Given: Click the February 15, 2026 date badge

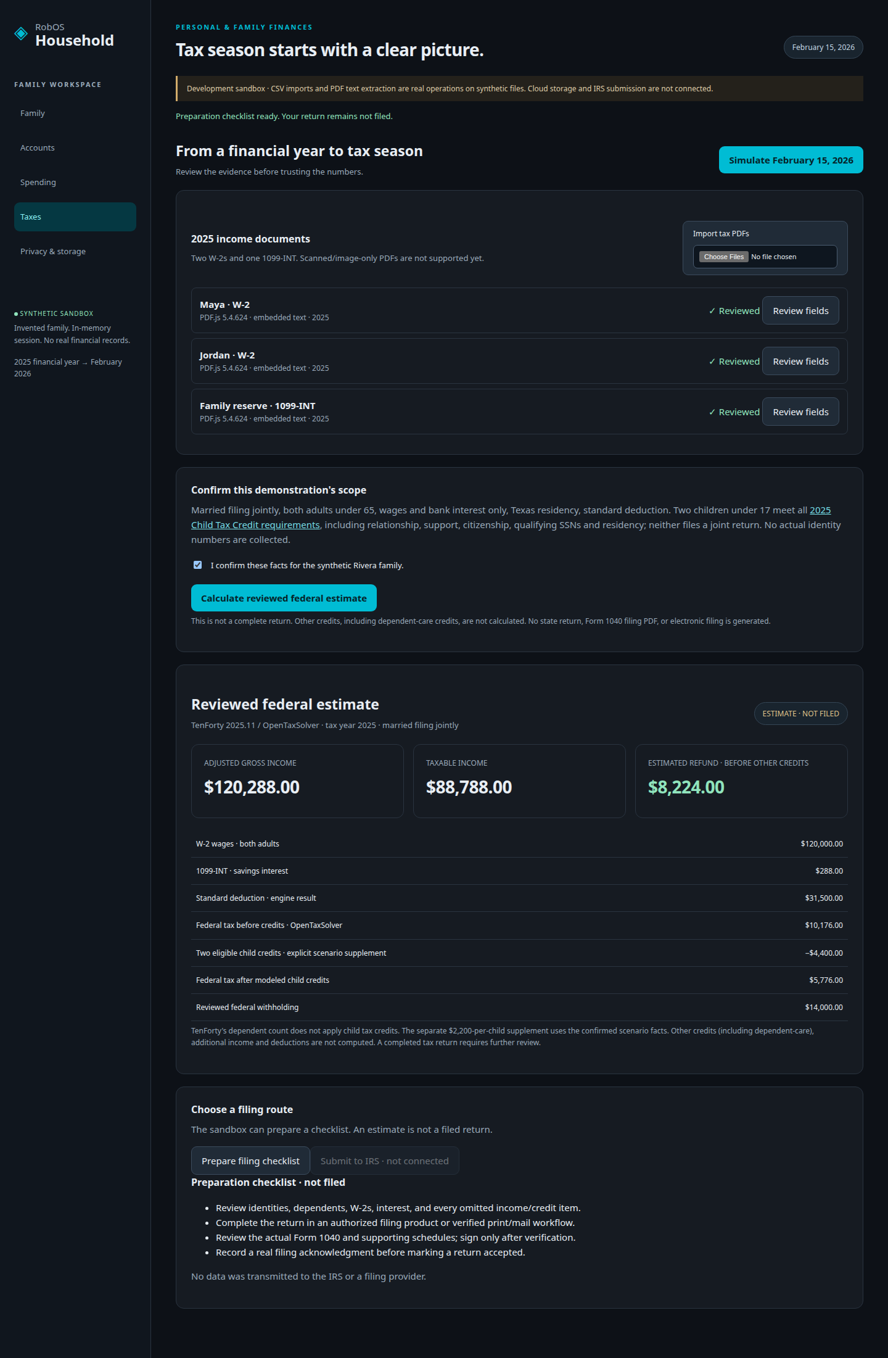Looking at the screenshot, I should [823, 48].
